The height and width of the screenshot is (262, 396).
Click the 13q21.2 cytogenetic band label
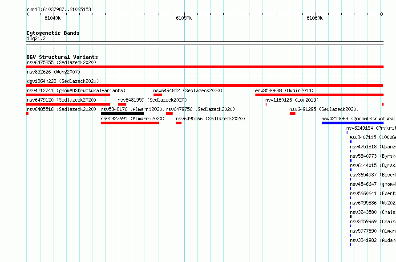pyautogui.click(x=36, y=38)
